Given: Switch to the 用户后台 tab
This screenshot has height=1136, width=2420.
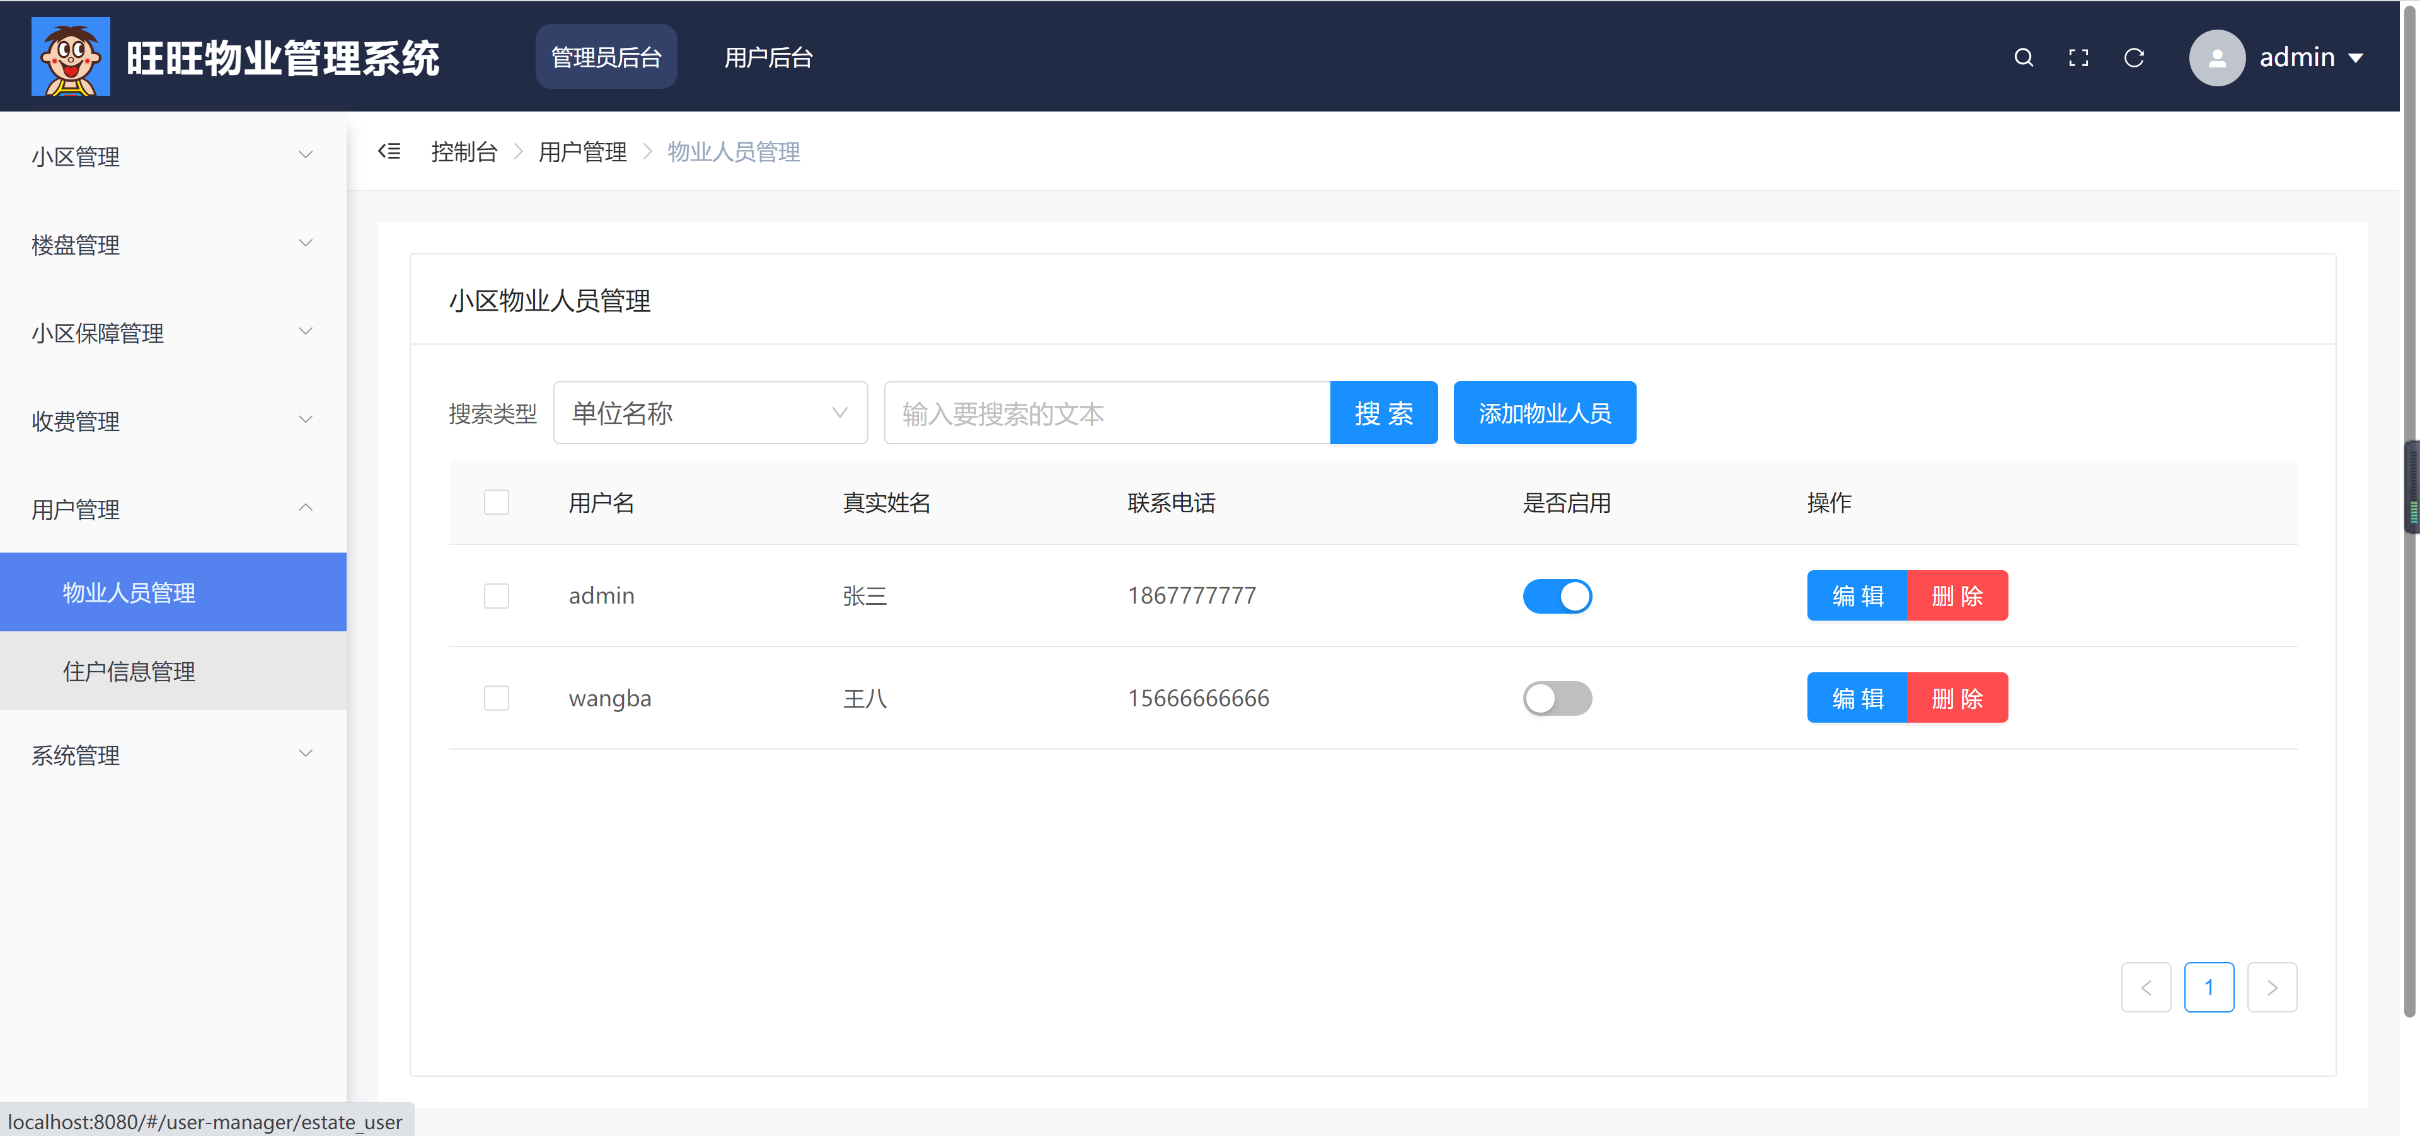Looking at the screenshot, I should coord(768,57).
